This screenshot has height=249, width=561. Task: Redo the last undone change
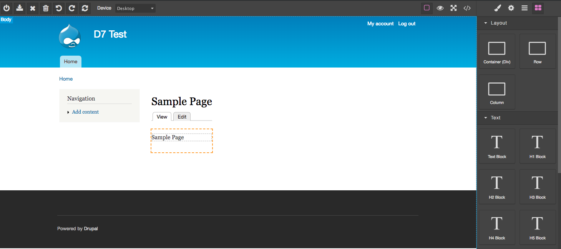(72, 8)
